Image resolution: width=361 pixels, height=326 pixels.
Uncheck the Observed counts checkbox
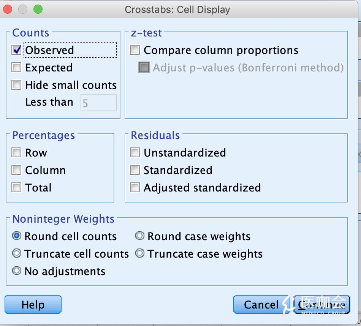click(17, 50)
